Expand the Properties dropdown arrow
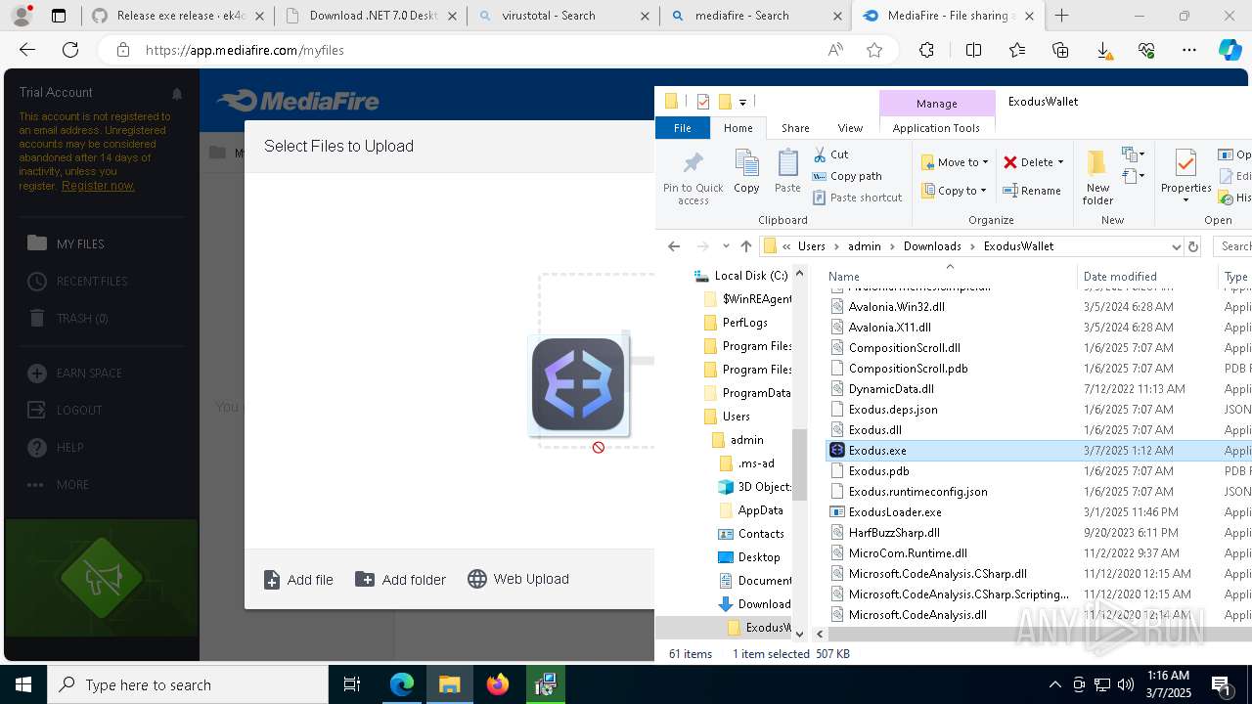1252x704 pixels. pyautogui.click(x=1185, y=200)
